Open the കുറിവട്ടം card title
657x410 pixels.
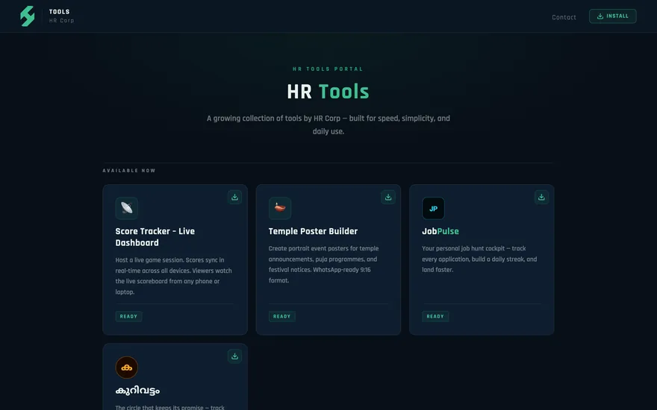click(137, 391)
